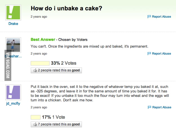The width and height of the screenshot is (176, 131).
Task: Report Abuse on the question
Action: click(x=161, y=17)
